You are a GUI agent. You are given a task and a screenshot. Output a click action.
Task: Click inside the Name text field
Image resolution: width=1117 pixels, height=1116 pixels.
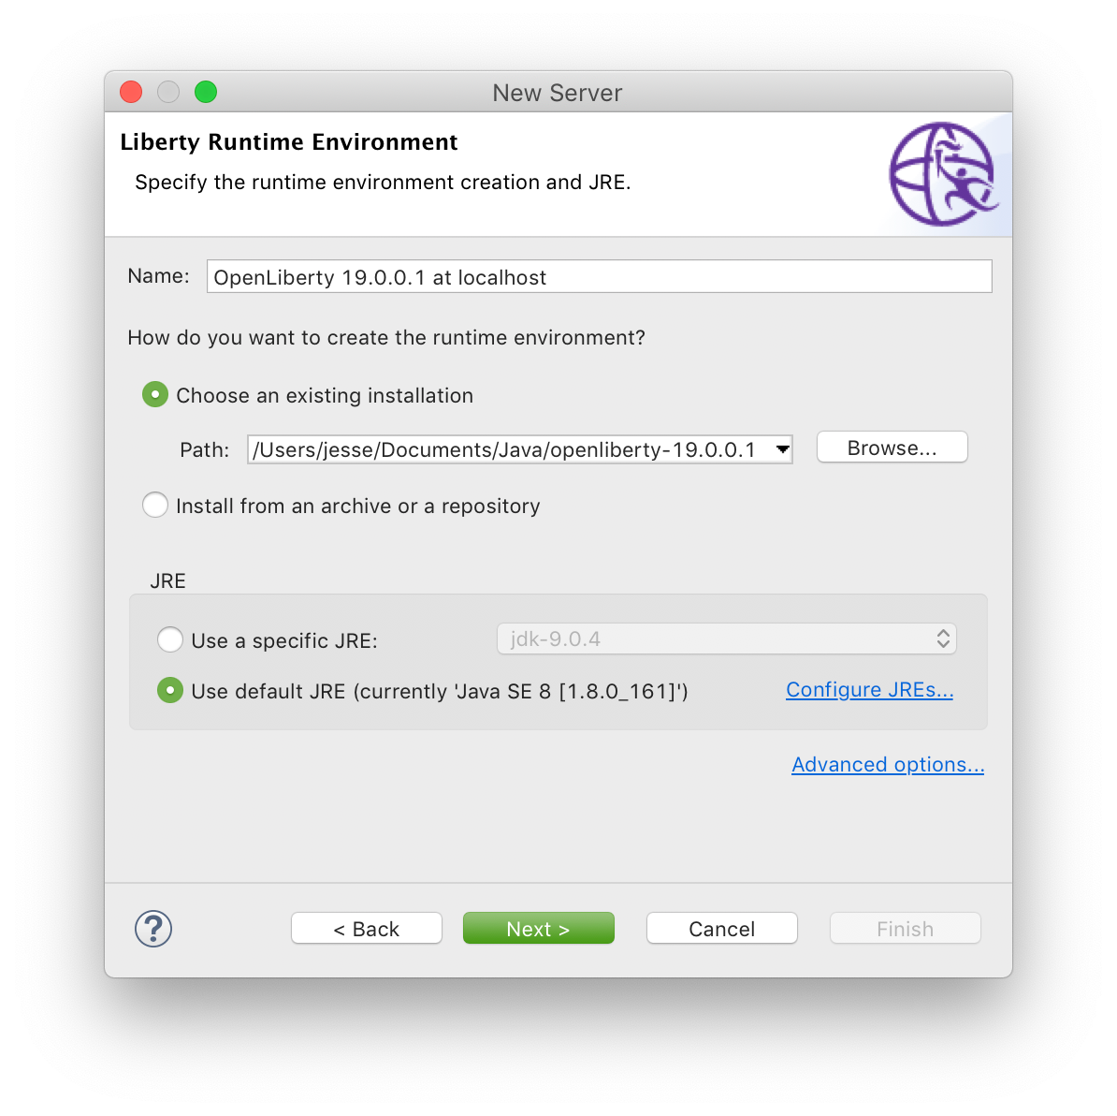(x=599, y=277)
